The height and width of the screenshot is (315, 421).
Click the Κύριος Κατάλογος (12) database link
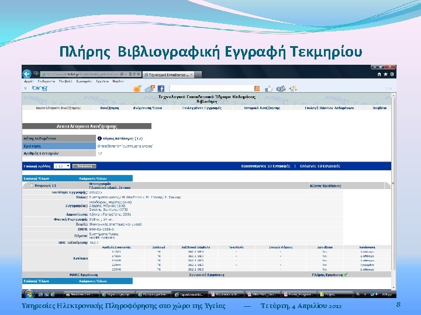(122, 138)
